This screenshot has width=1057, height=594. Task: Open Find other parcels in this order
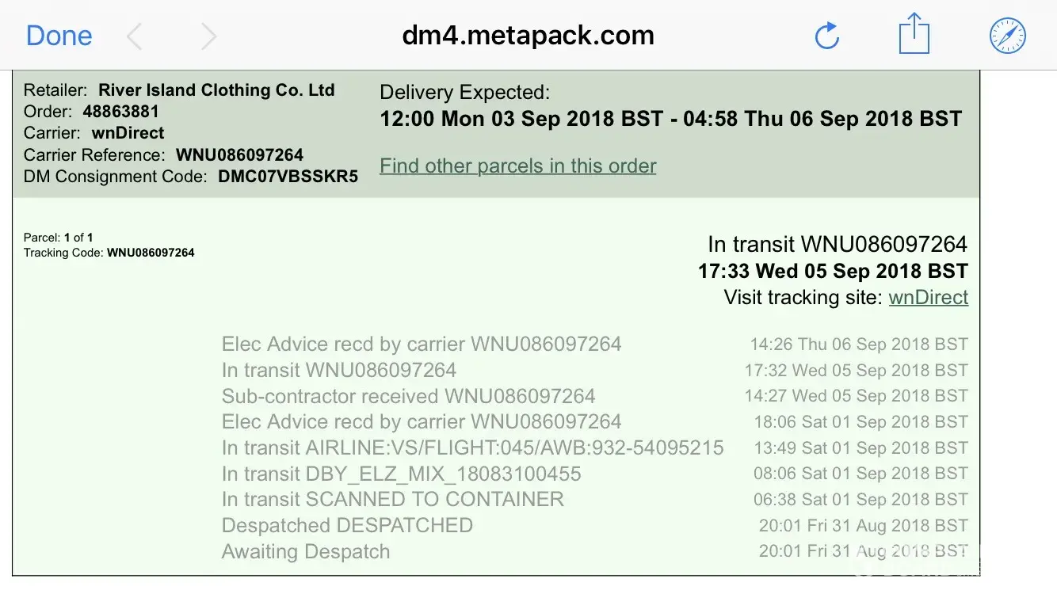[517, 166]
